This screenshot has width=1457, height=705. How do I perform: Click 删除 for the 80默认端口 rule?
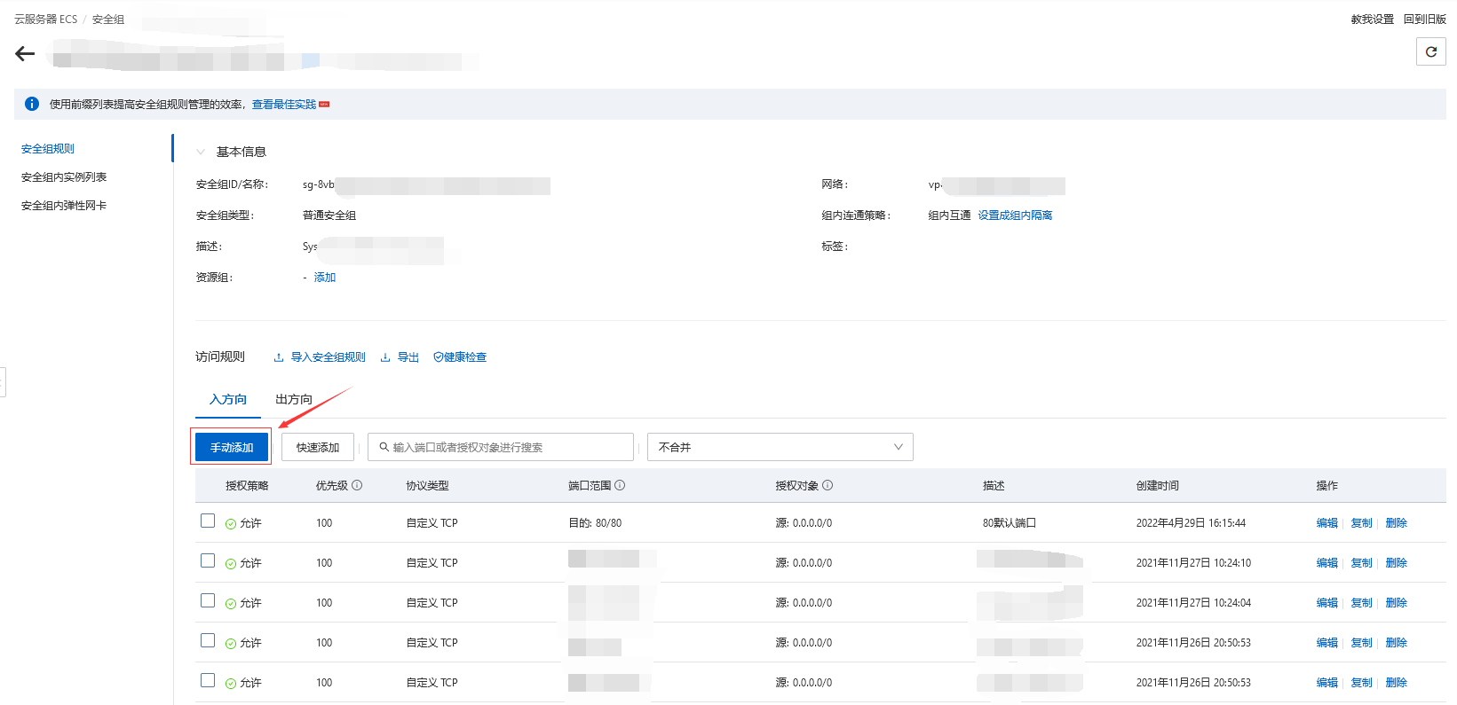tap(1397, 523)
